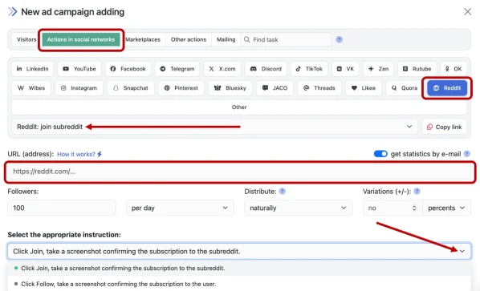Screen dimensions: 480x291
Task: Choose the Rutube network button
Action: (x=417, y=69)
